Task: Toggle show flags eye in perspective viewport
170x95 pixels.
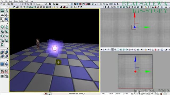Action: 57,7
